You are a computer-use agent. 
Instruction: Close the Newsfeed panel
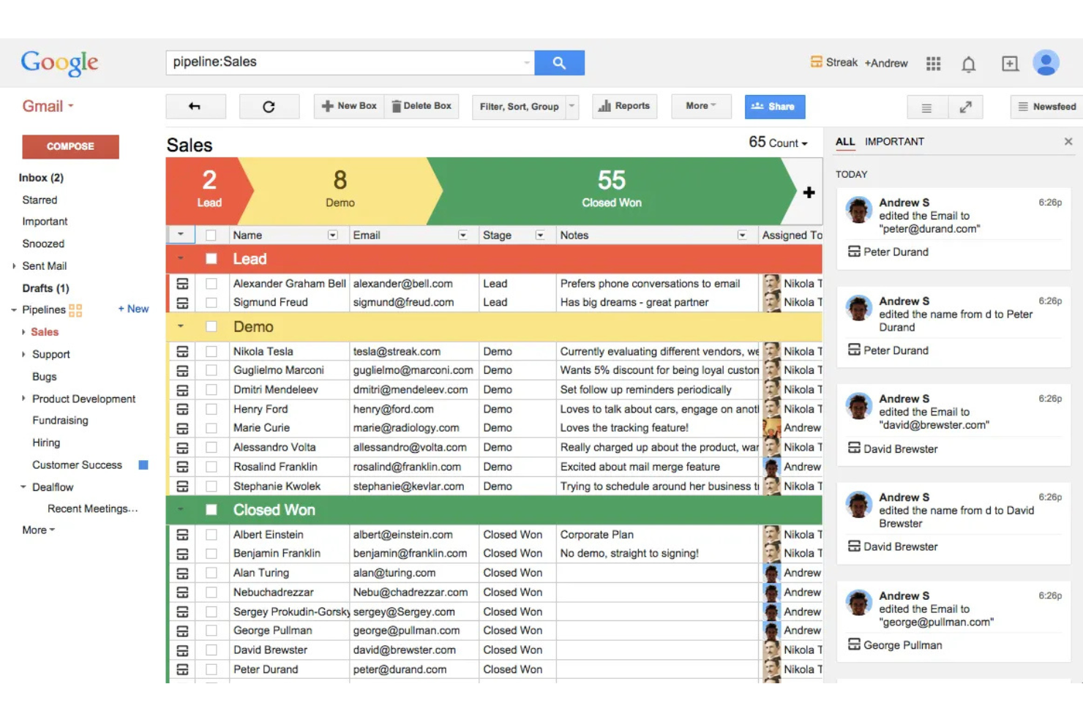click(1068, 142)
